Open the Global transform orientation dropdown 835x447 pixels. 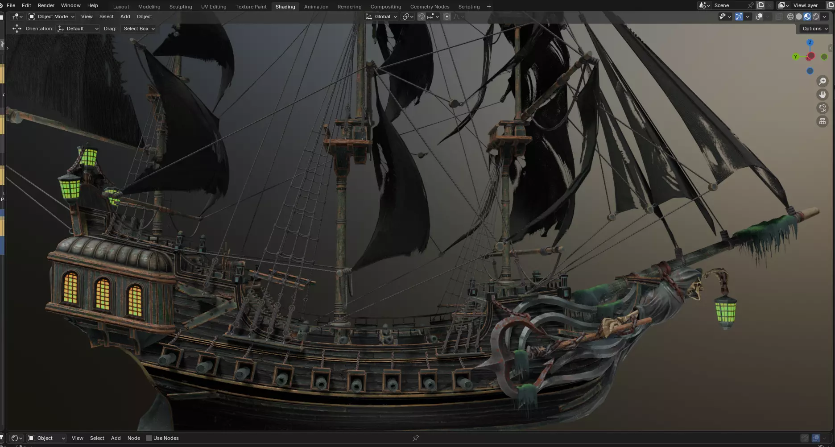click(x=381, y=17)
